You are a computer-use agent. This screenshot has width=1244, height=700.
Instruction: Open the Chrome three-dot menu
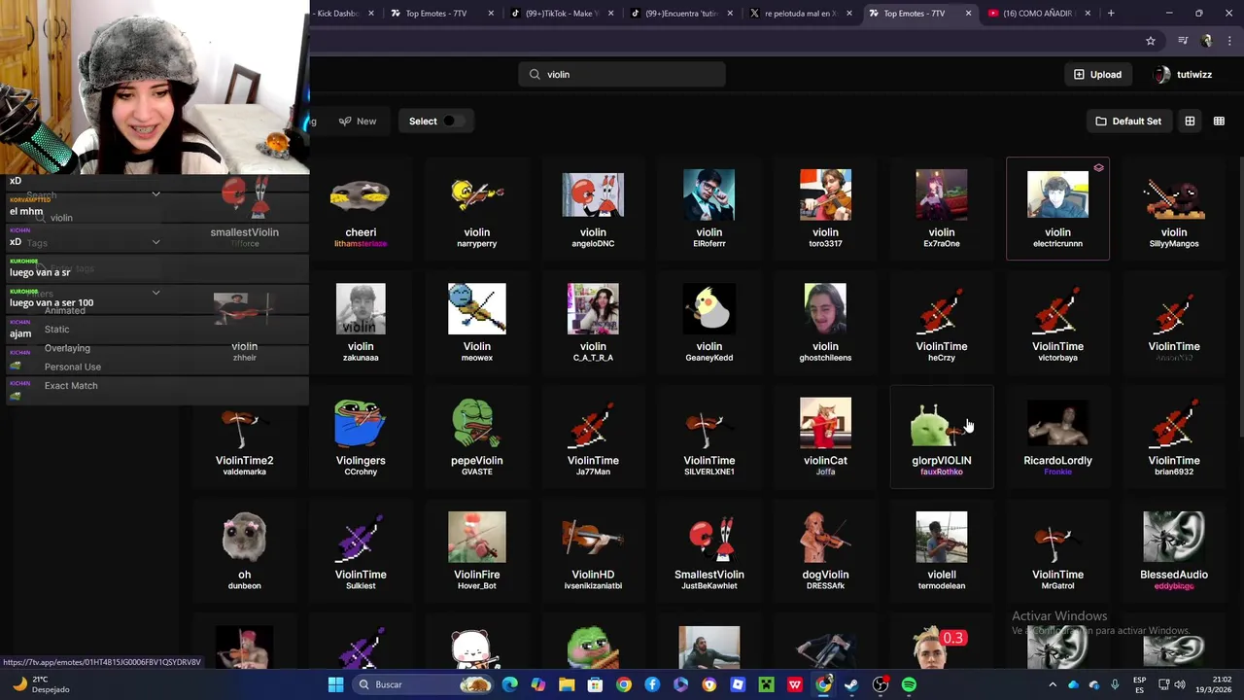(x=1227, y=41)
